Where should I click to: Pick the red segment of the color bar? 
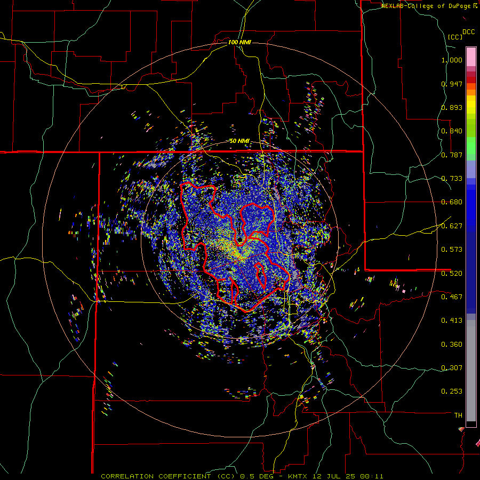click(471, 80)
